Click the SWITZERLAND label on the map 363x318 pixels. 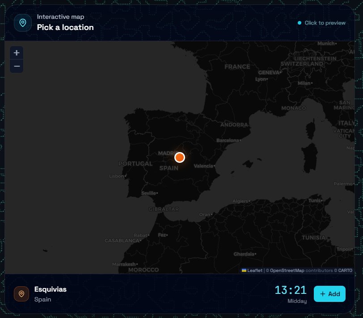[x=302, y=64]
